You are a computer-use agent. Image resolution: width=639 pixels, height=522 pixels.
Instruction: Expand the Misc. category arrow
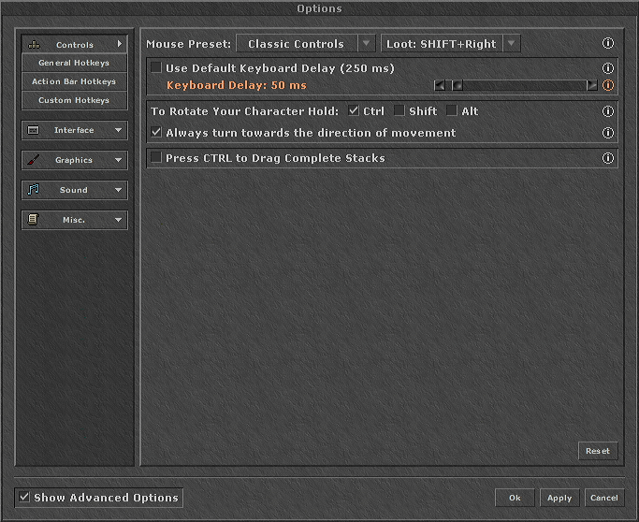click(118, 220)
